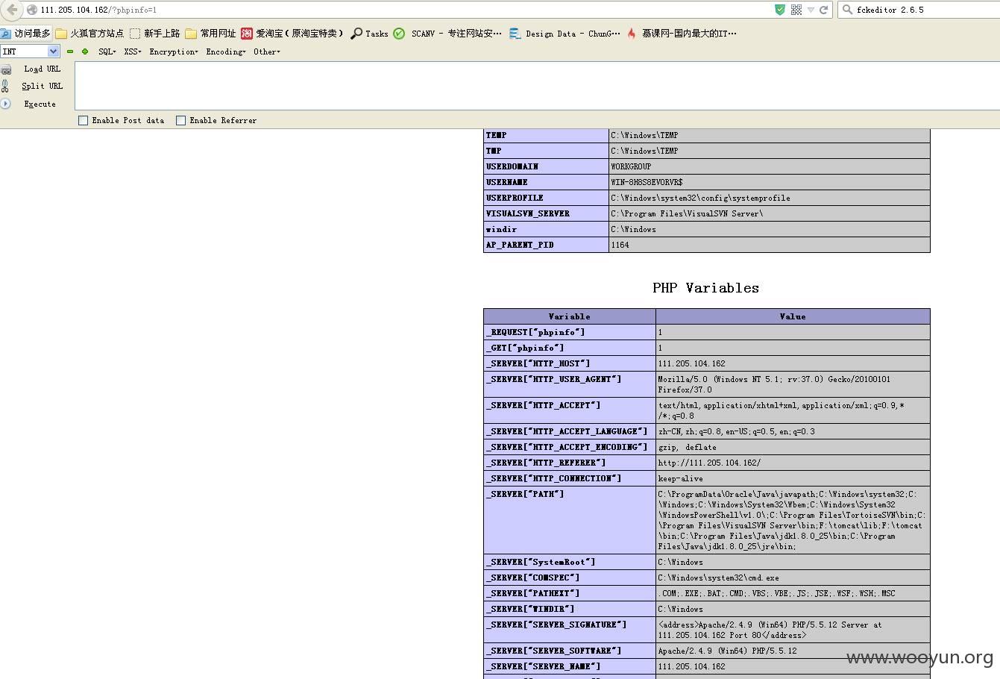
Task: Expand the XSS menu
Action: (133, 51)
